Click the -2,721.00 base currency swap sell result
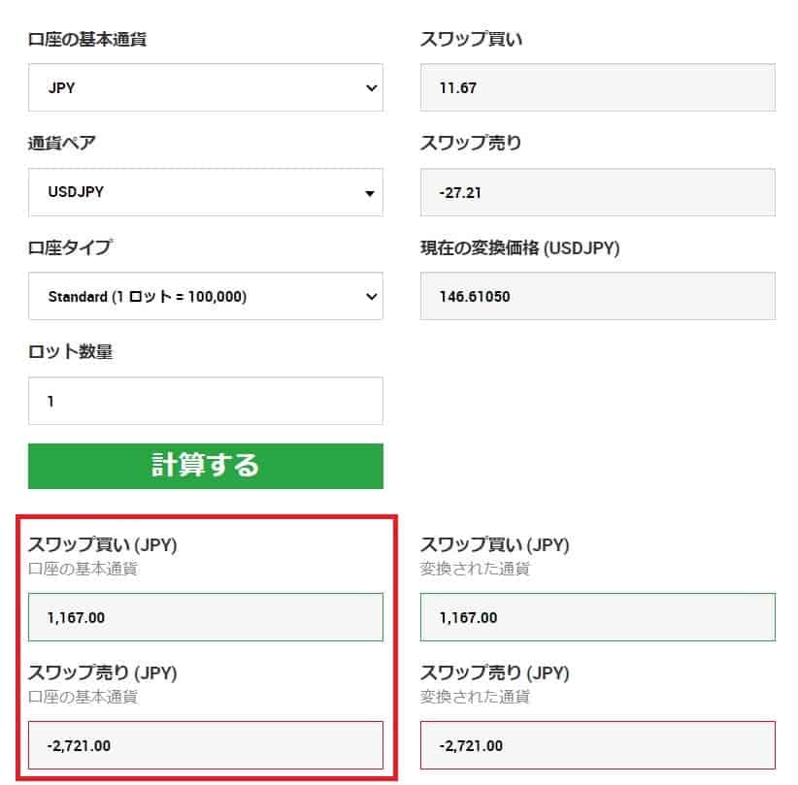798x785 pixels. [x=205, y=746]
